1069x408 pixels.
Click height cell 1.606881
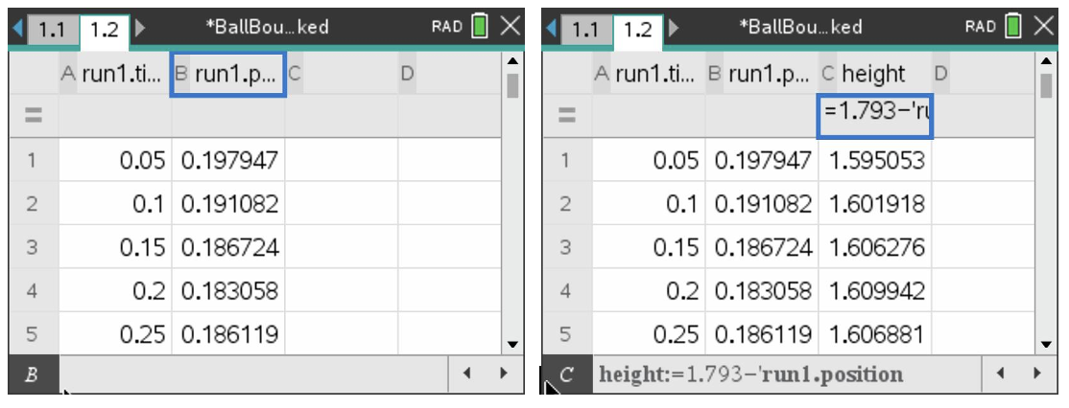[x=875, y=334]
